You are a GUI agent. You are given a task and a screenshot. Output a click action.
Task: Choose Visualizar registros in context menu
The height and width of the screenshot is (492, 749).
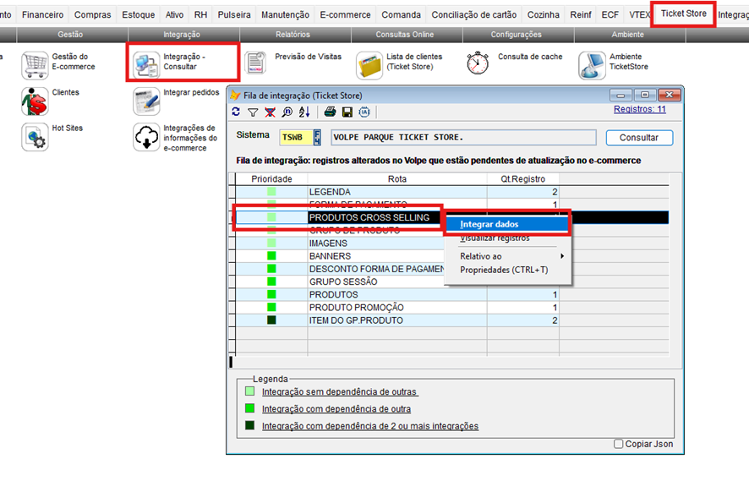click(x=495, y=238)
